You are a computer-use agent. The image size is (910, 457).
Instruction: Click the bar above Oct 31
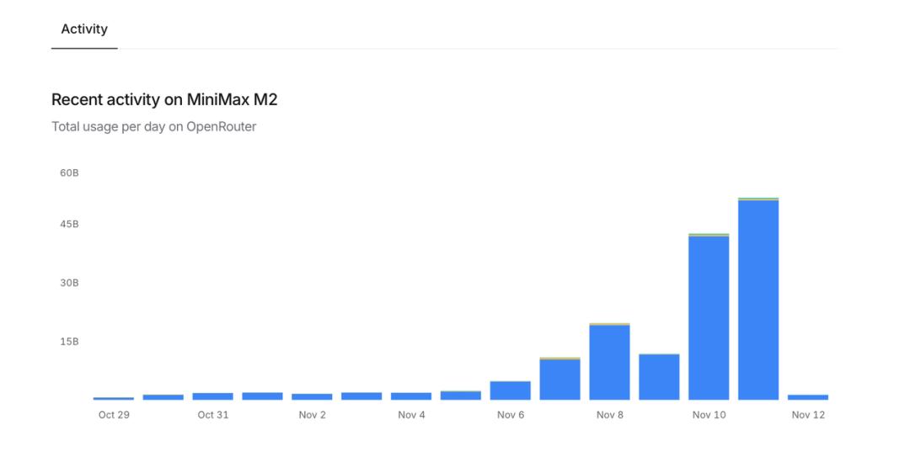[x=212, y=396]
